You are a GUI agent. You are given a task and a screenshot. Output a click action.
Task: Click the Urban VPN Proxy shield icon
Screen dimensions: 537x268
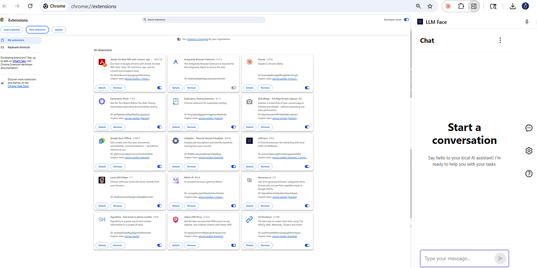pyautogui.click(x=176, y=219)
